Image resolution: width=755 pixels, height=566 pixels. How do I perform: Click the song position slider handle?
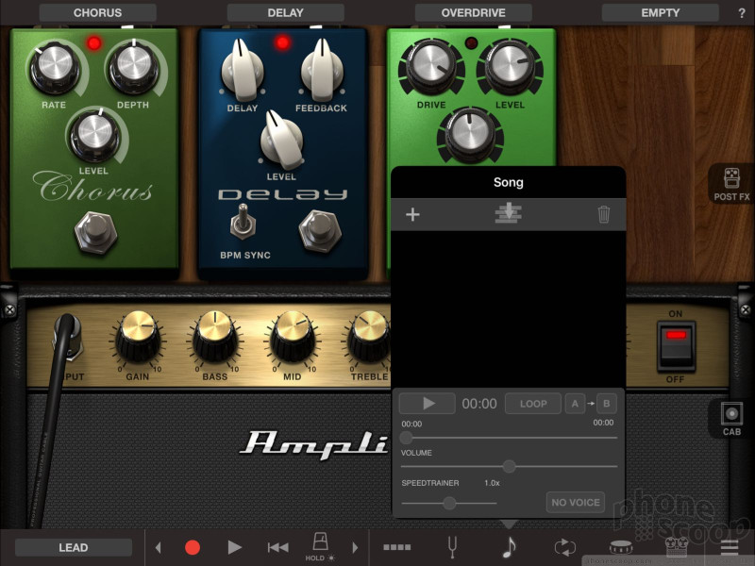tap(406, 438)
